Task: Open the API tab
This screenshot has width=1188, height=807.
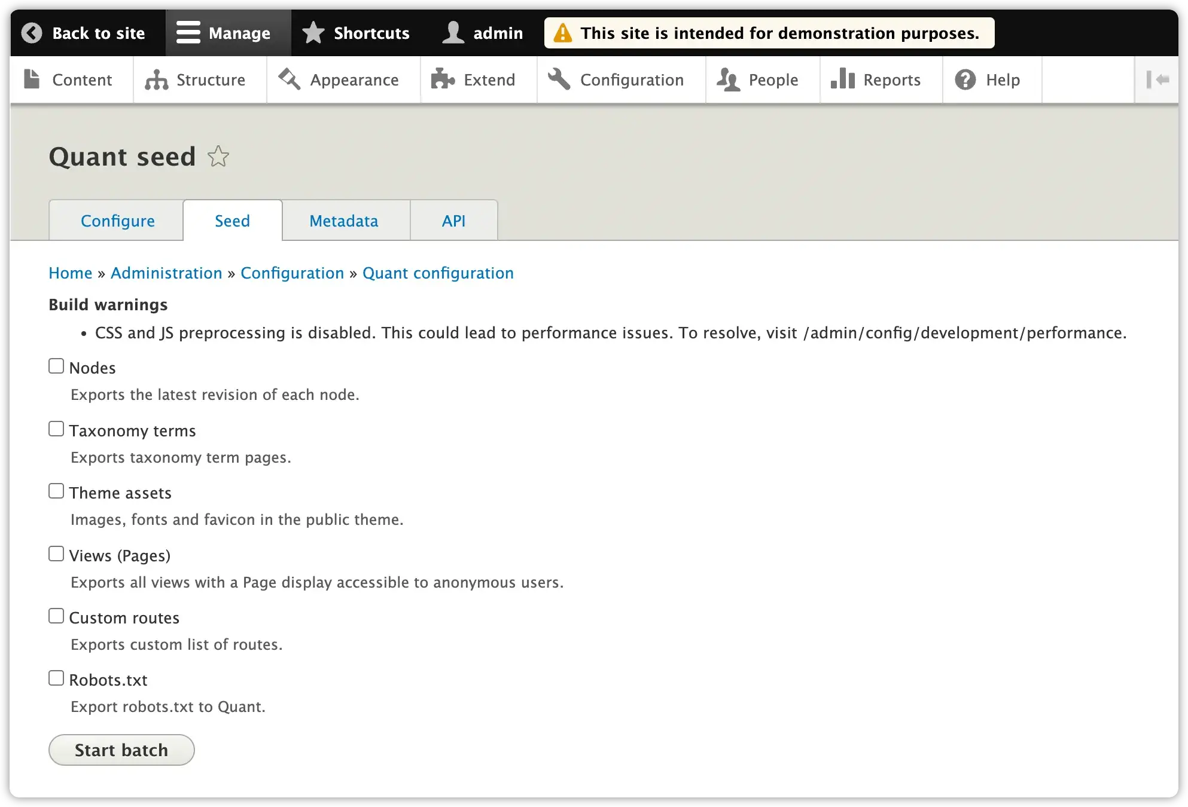Action: [453, 220]
